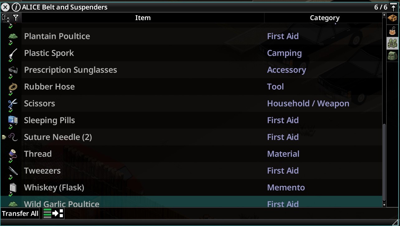Screen dimensions: 400x226
Task: Click the scrollbar down arrow
Action: pos(384,205)
